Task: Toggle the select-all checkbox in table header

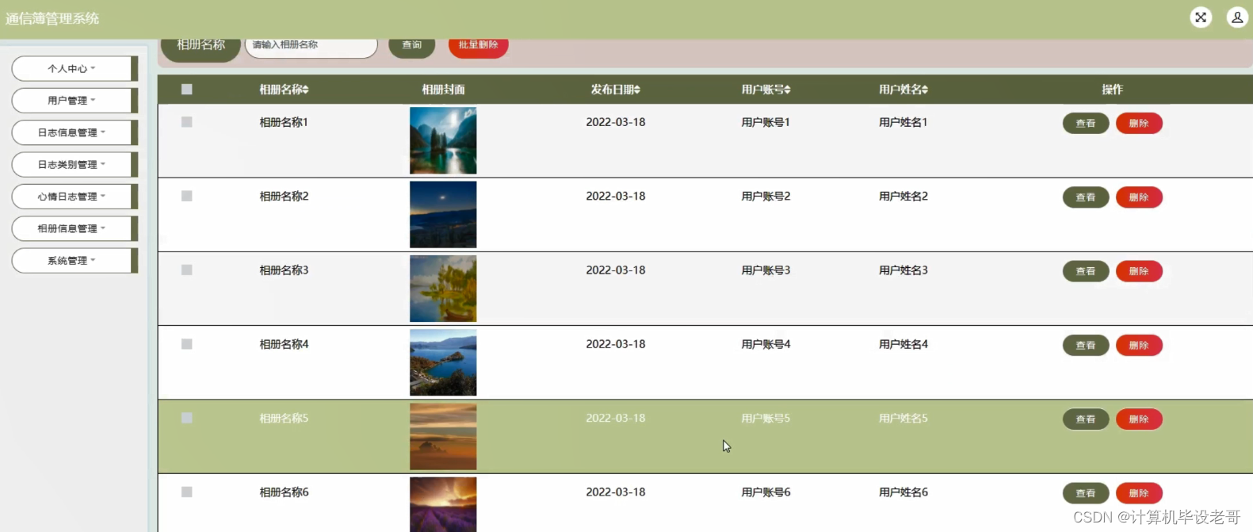Action: point(187,90)
